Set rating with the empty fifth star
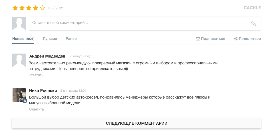Screen dimensions: 270x135 click(x=43, y=8)
